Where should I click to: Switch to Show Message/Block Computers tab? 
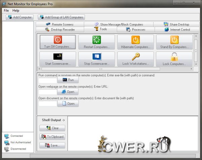119,24
